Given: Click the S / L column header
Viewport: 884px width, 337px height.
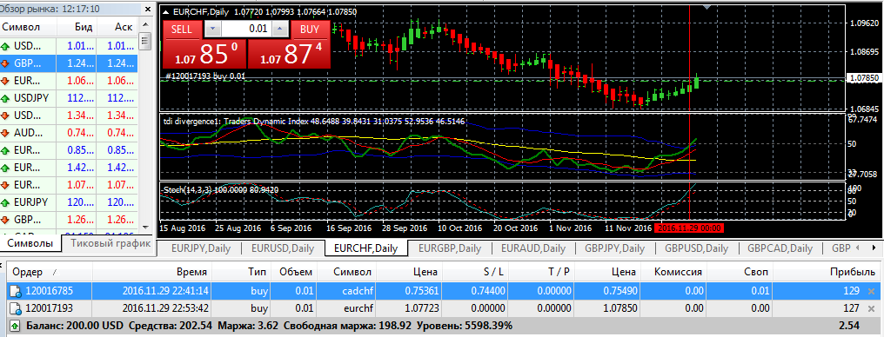Looking at the screenshot, I should point(475,273).
